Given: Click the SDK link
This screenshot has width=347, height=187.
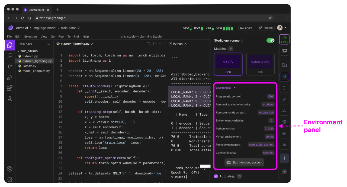Looking at the screenshot, I should point(271,96).
